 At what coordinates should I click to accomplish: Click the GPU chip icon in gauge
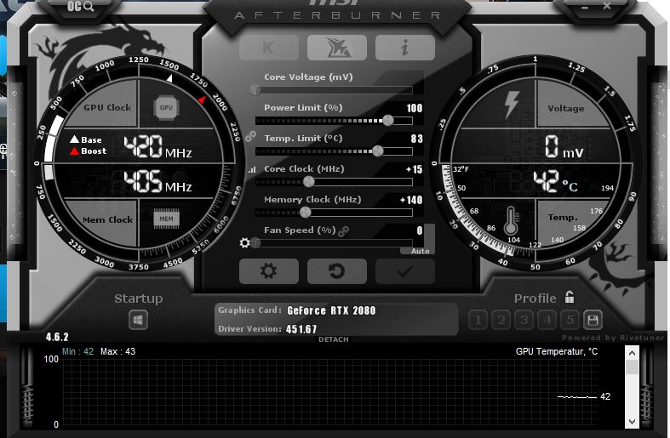pos(166,107)
